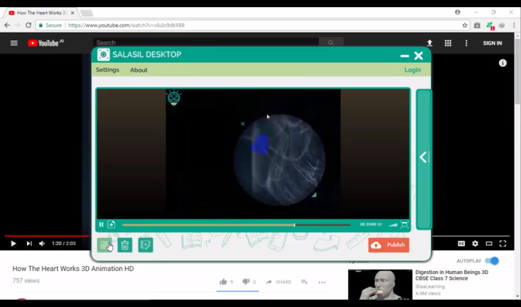
Task: Bookmark the page with the star icon
Action: (x=465, y=25)
